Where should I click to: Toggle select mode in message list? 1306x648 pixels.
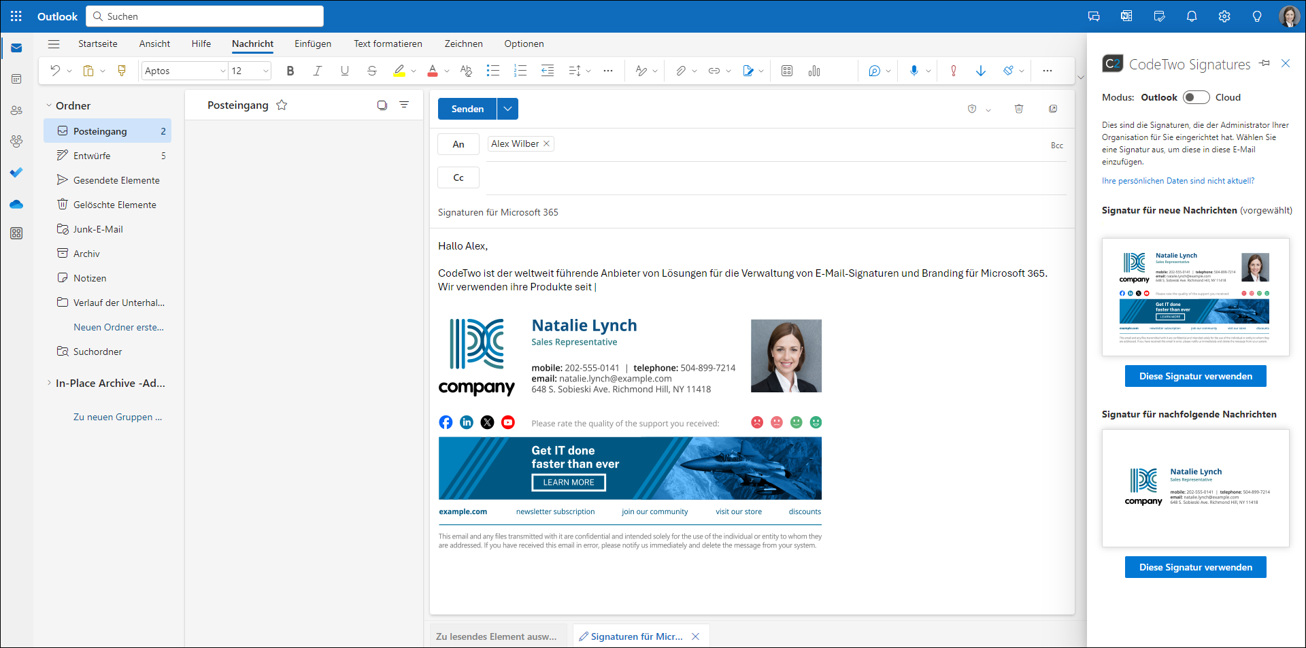click(382, 105)
